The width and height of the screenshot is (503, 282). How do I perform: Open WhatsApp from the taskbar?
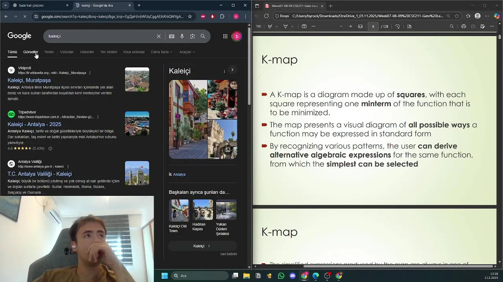pos(281,276)
